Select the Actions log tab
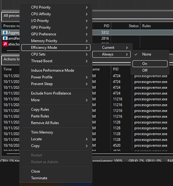The width and height of the screenshot is (173, 186). pos(11,59)
